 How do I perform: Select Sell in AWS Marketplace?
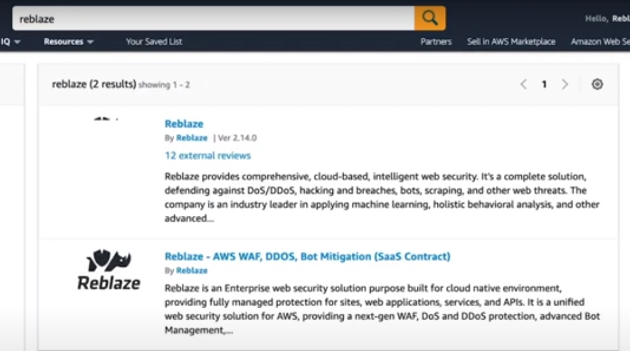click(511, 42)
